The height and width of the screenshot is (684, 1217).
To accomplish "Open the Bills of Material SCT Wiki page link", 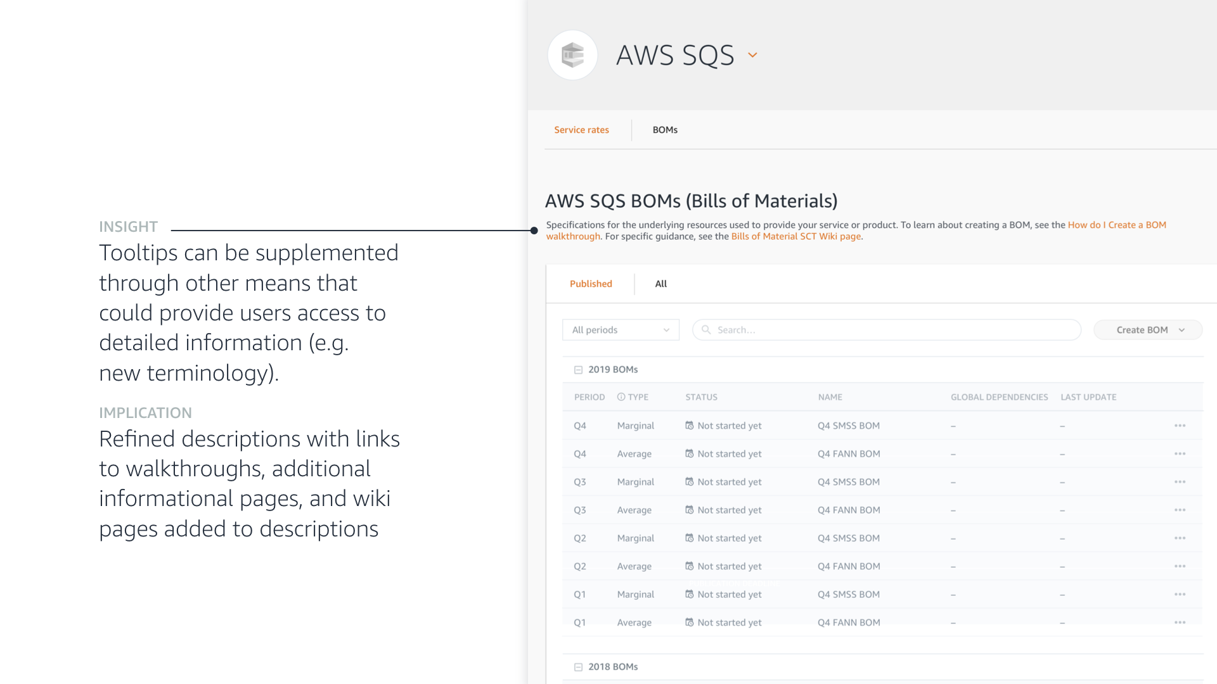I will click(x=795, y=236).
